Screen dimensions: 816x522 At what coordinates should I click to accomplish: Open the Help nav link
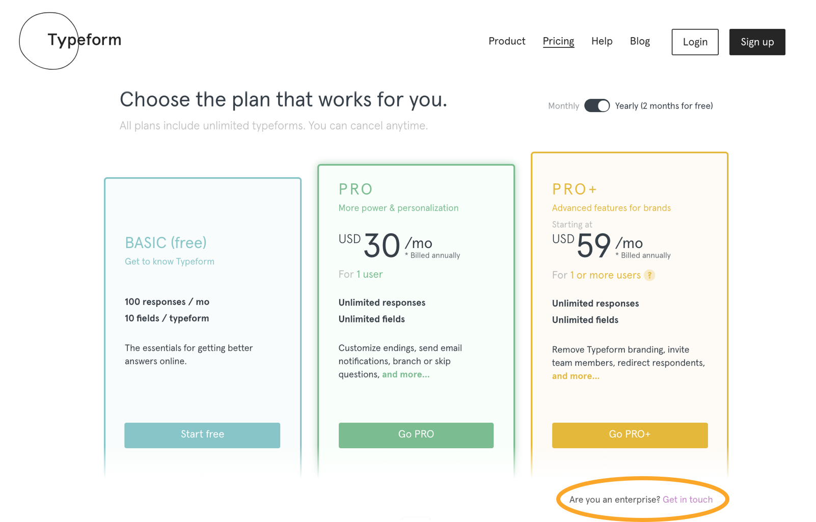[x=602, y=41]
